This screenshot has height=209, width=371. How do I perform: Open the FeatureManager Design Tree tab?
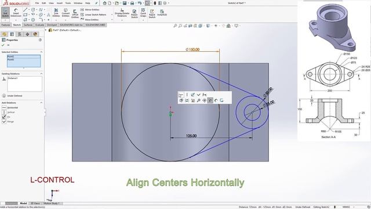coord(4,34)
